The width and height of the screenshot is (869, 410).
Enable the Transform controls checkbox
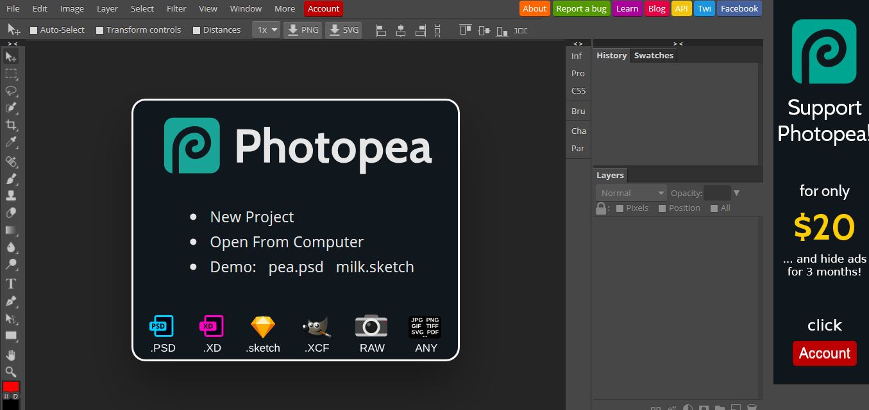(99, 30)
